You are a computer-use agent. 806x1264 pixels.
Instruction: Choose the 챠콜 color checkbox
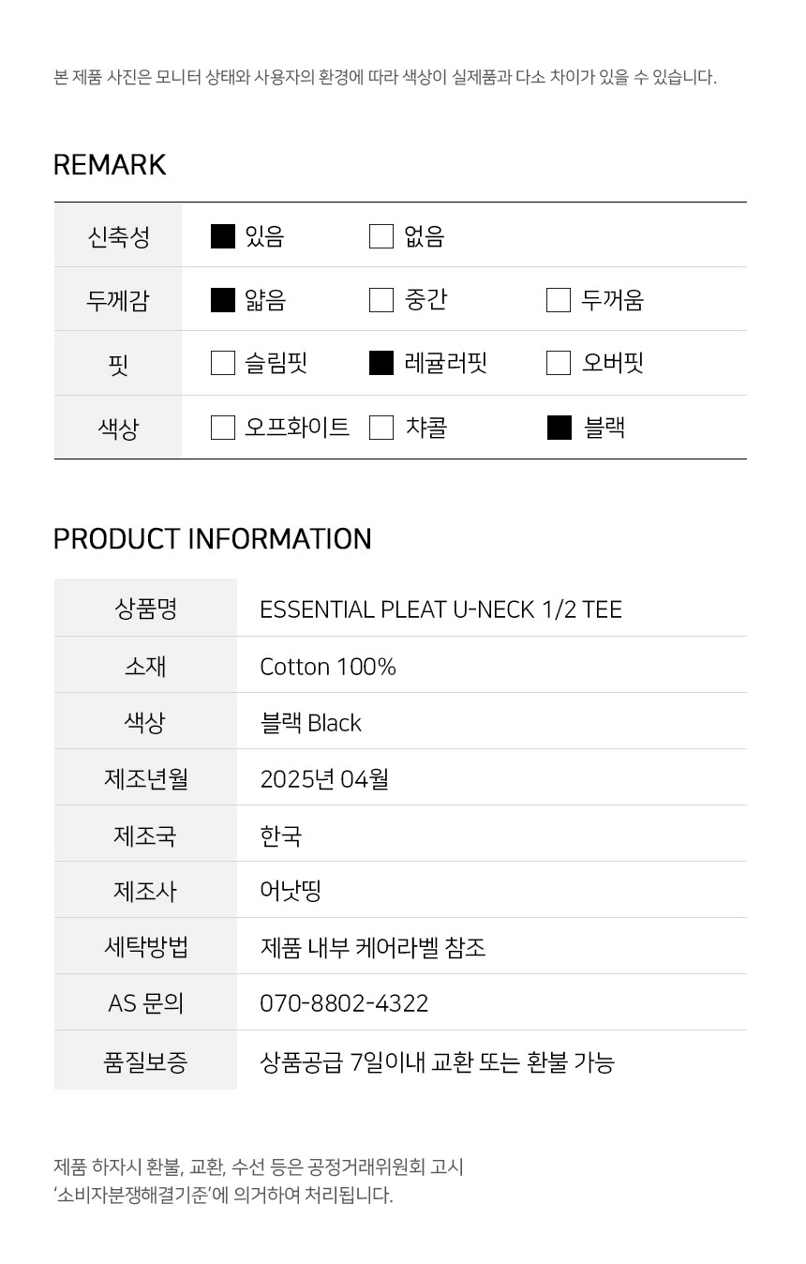[381, 428]
